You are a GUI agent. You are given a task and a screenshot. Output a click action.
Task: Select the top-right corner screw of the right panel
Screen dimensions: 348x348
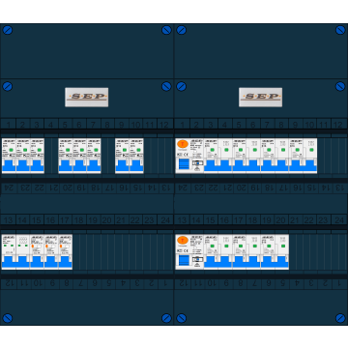point(340,30)
